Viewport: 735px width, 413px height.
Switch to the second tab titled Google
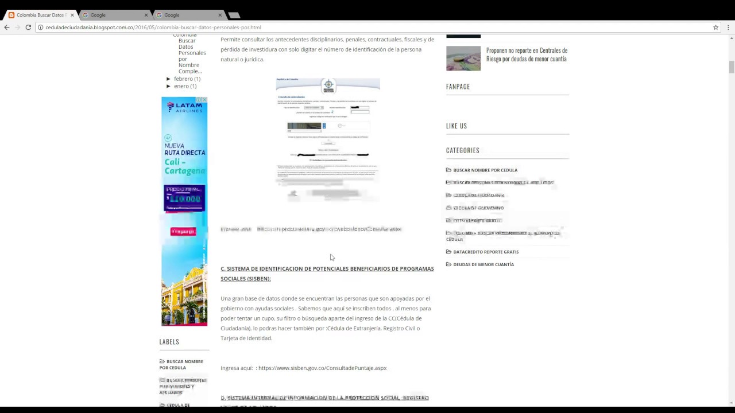coord(114,15)
